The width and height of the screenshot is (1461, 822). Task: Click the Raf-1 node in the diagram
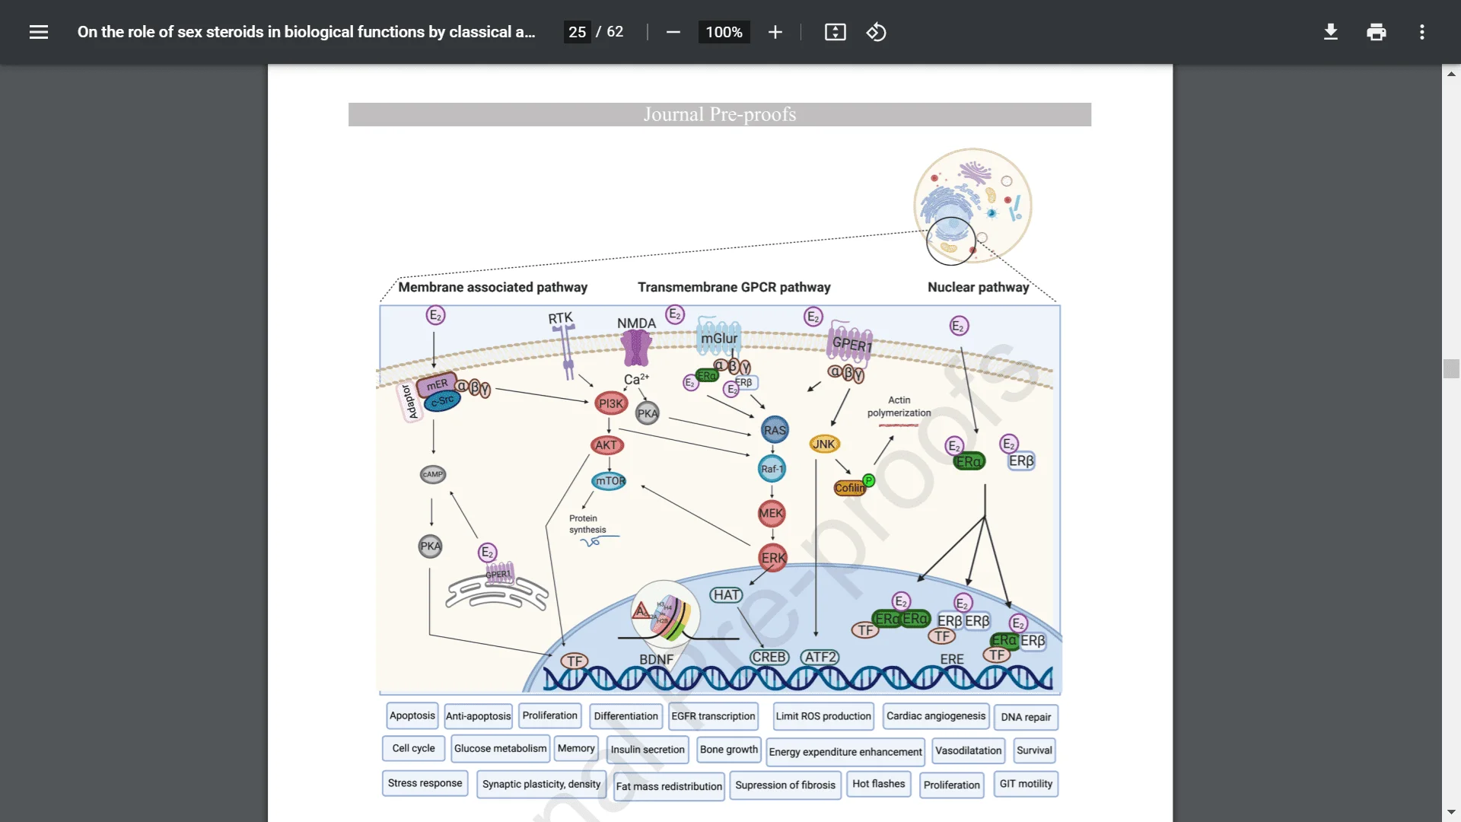772,469
